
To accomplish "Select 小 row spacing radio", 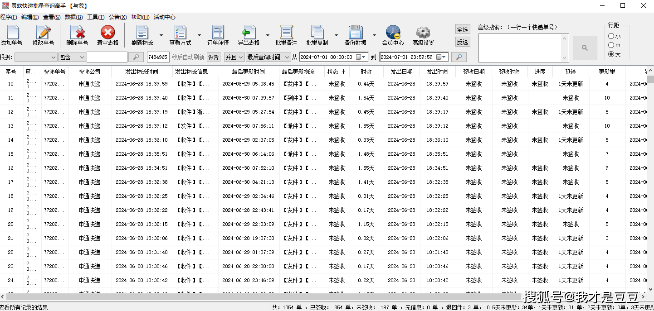I will coord(611,36).
